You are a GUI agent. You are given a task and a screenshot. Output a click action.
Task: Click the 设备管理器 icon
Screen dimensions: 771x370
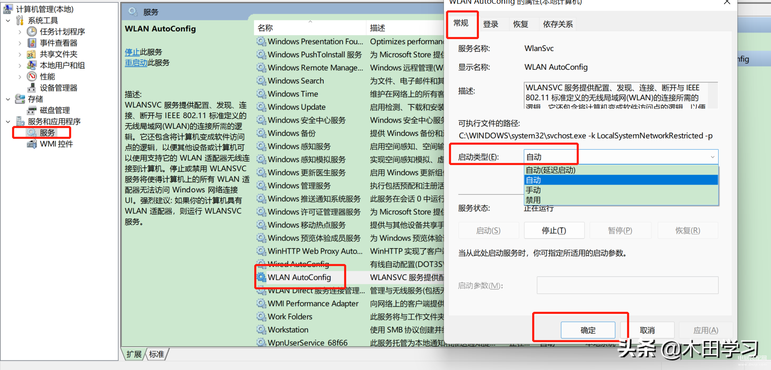[32, 87]
